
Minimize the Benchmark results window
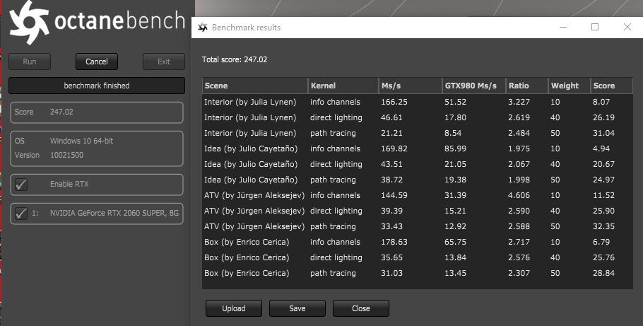(x=562, y=27)
